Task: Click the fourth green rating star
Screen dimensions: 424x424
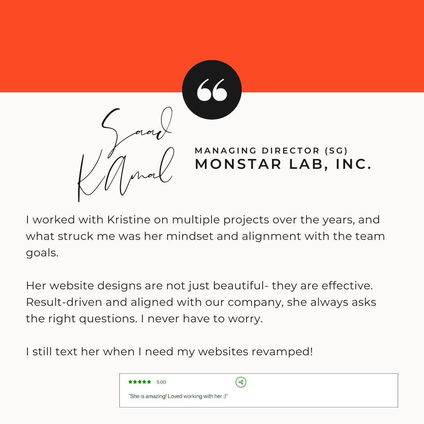Action: click(x=144, y=382)
